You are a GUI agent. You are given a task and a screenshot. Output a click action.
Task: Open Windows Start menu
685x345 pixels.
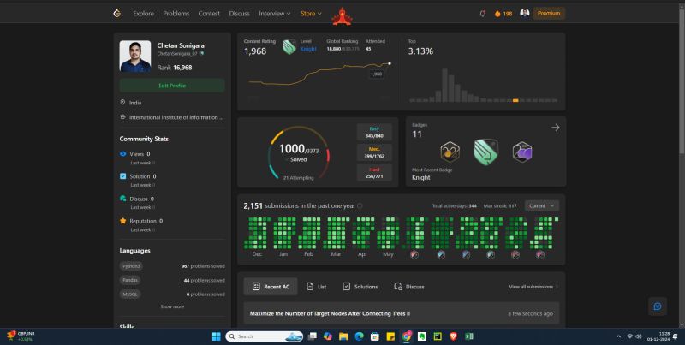point(217,336)
